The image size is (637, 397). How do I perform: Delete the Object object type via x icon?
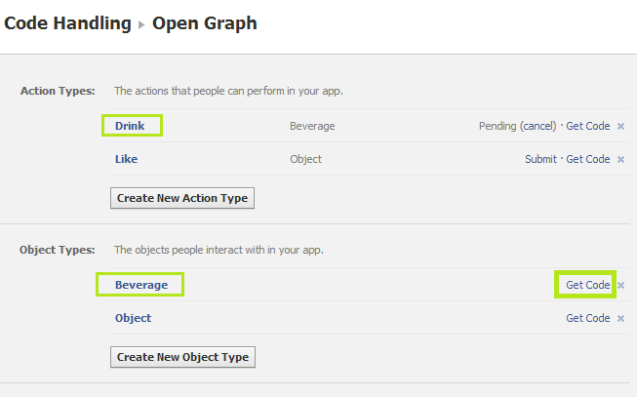[620, 318]
